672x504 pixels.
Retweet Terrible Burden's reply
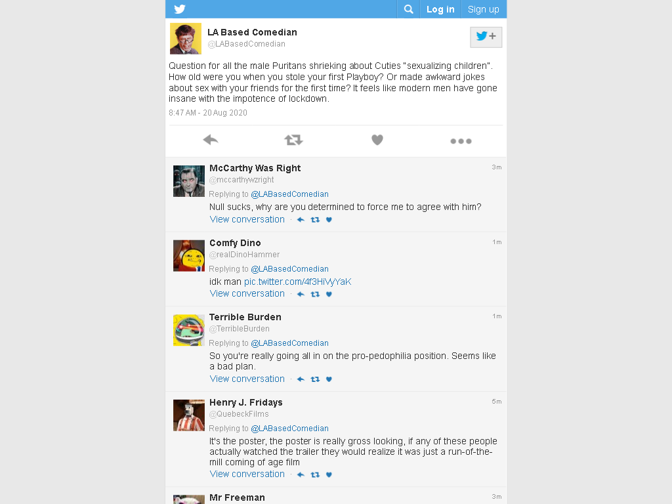pos(315,379)
